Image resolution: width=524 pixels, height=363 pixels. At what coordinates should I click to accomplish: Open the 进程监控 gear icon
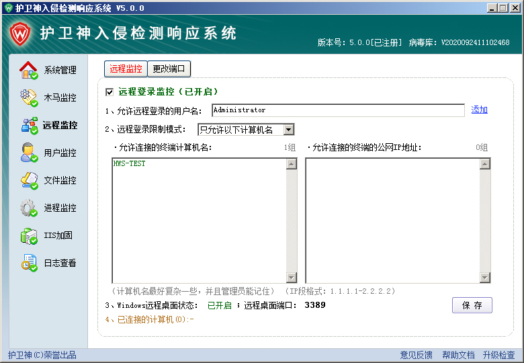pos(29,208)
